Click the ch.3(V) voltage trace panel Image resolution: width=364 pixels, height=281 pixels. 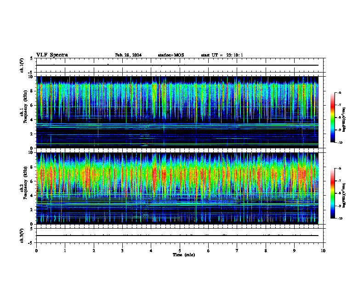pos(180,236)
